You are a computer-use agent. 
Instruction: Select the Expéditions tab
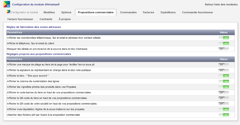tap(168, 13)
